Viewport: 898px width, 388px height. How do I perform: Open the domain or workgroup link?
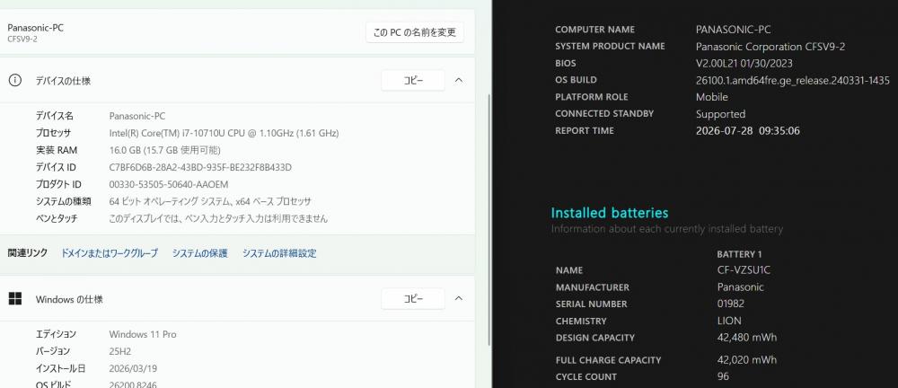pos(110,253)
